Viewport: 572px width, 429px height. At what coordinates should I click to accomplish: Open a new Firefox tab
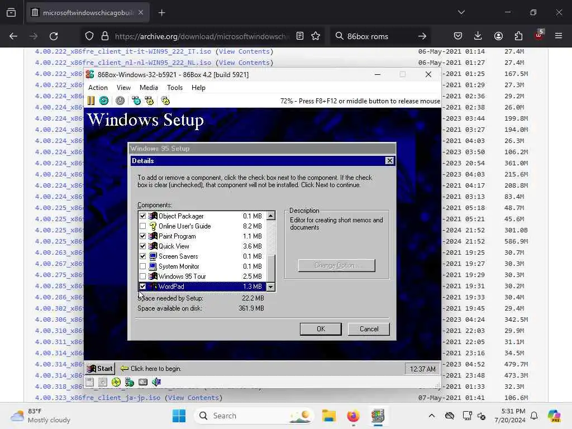(161, 13)
